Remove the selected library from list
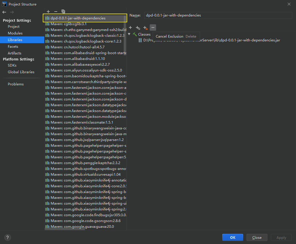Viewport: 296px width, 244px height. [x=56, y=12]
